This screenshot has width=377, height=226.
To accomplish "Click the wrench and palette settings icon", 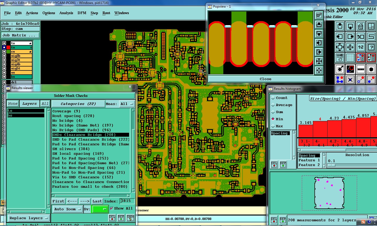I will 340,58.
